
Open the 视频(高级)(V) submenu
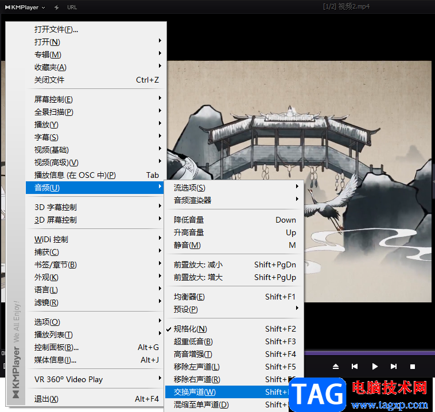point(96,162)
